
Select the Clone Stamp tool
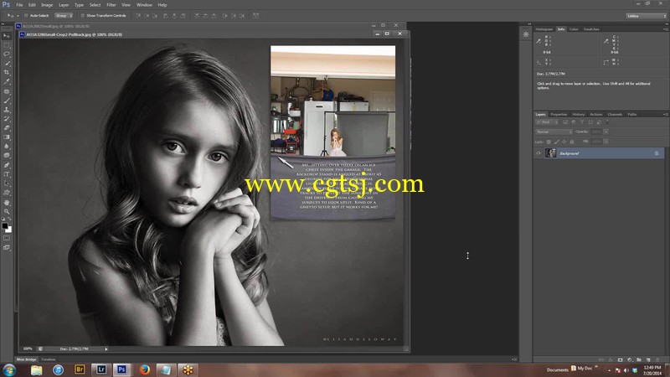pyautogui.click(x=7, y=110)
